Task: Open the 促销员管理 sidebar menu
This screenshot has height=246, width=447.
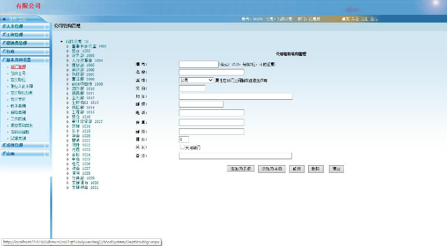Action: click(25, 43)
